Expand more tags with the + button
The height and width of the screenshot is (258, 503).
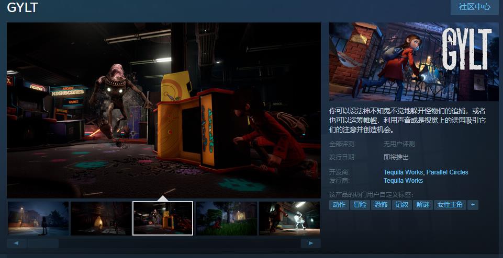(x=473, y=205)
